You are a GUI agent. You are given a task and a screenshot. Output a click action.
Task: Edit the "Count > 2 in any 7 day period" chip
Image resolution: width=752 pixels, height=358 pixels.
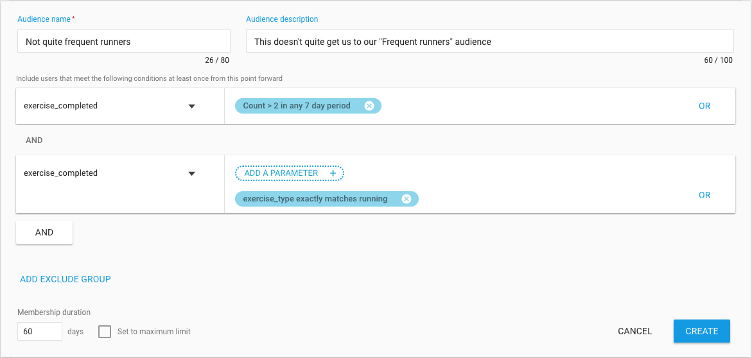[x=297, y=106]
